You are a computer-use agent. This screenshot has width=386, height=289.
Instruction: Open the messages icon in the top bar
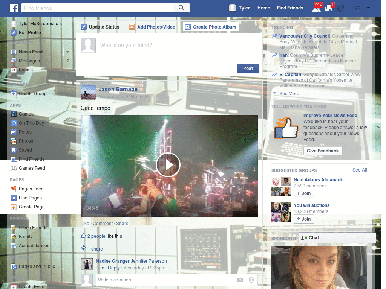[329, 8]
